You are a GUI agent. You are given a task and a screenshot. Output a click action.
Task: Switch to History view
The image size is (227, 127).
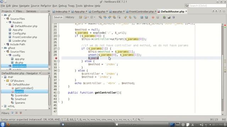(x=70, y=17)
